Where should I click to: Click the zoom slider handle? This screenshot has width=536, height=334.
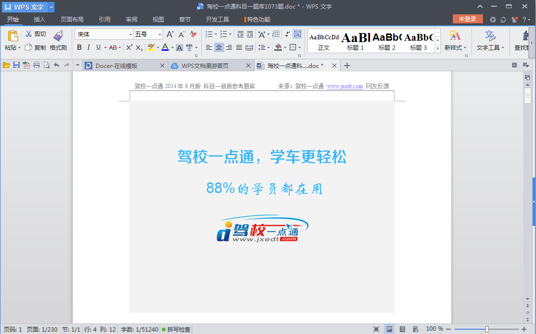coord(487,329)
